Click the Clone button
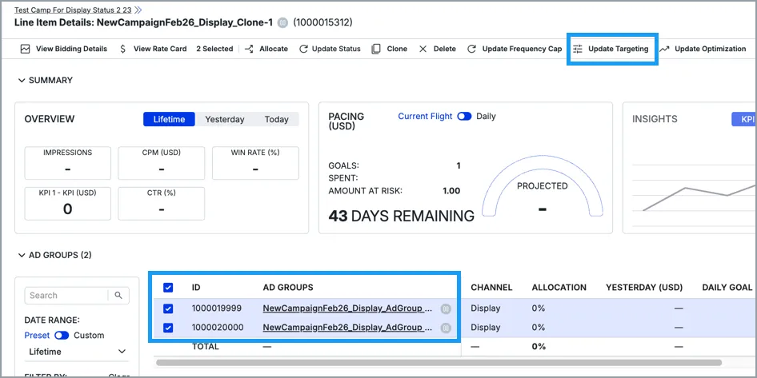757x378 pixels. [389, 49]
